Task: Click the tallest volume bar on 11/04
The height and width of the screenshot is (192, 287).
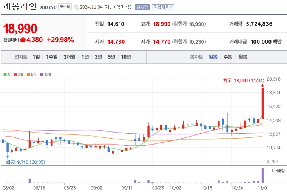Action: 263,175
